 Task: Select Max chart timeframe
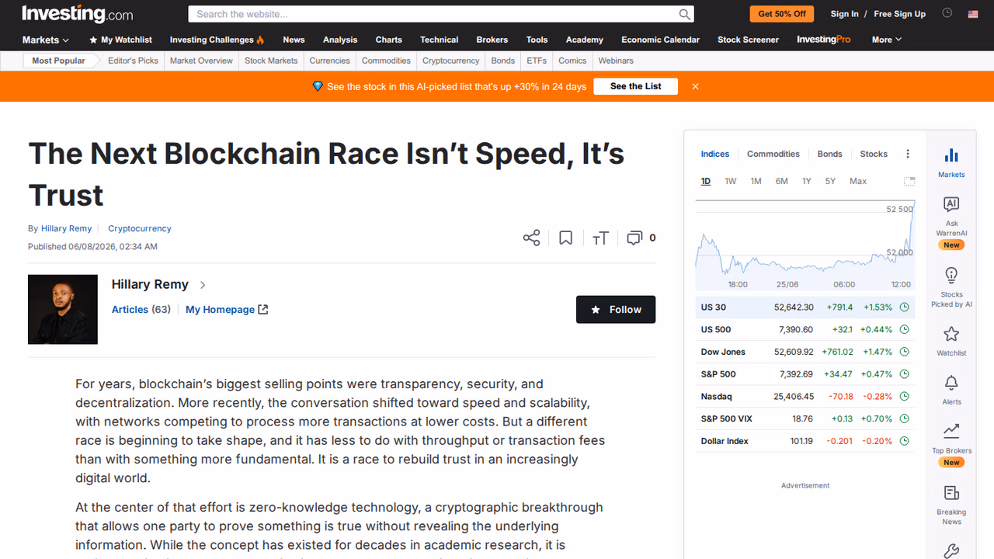858,181
